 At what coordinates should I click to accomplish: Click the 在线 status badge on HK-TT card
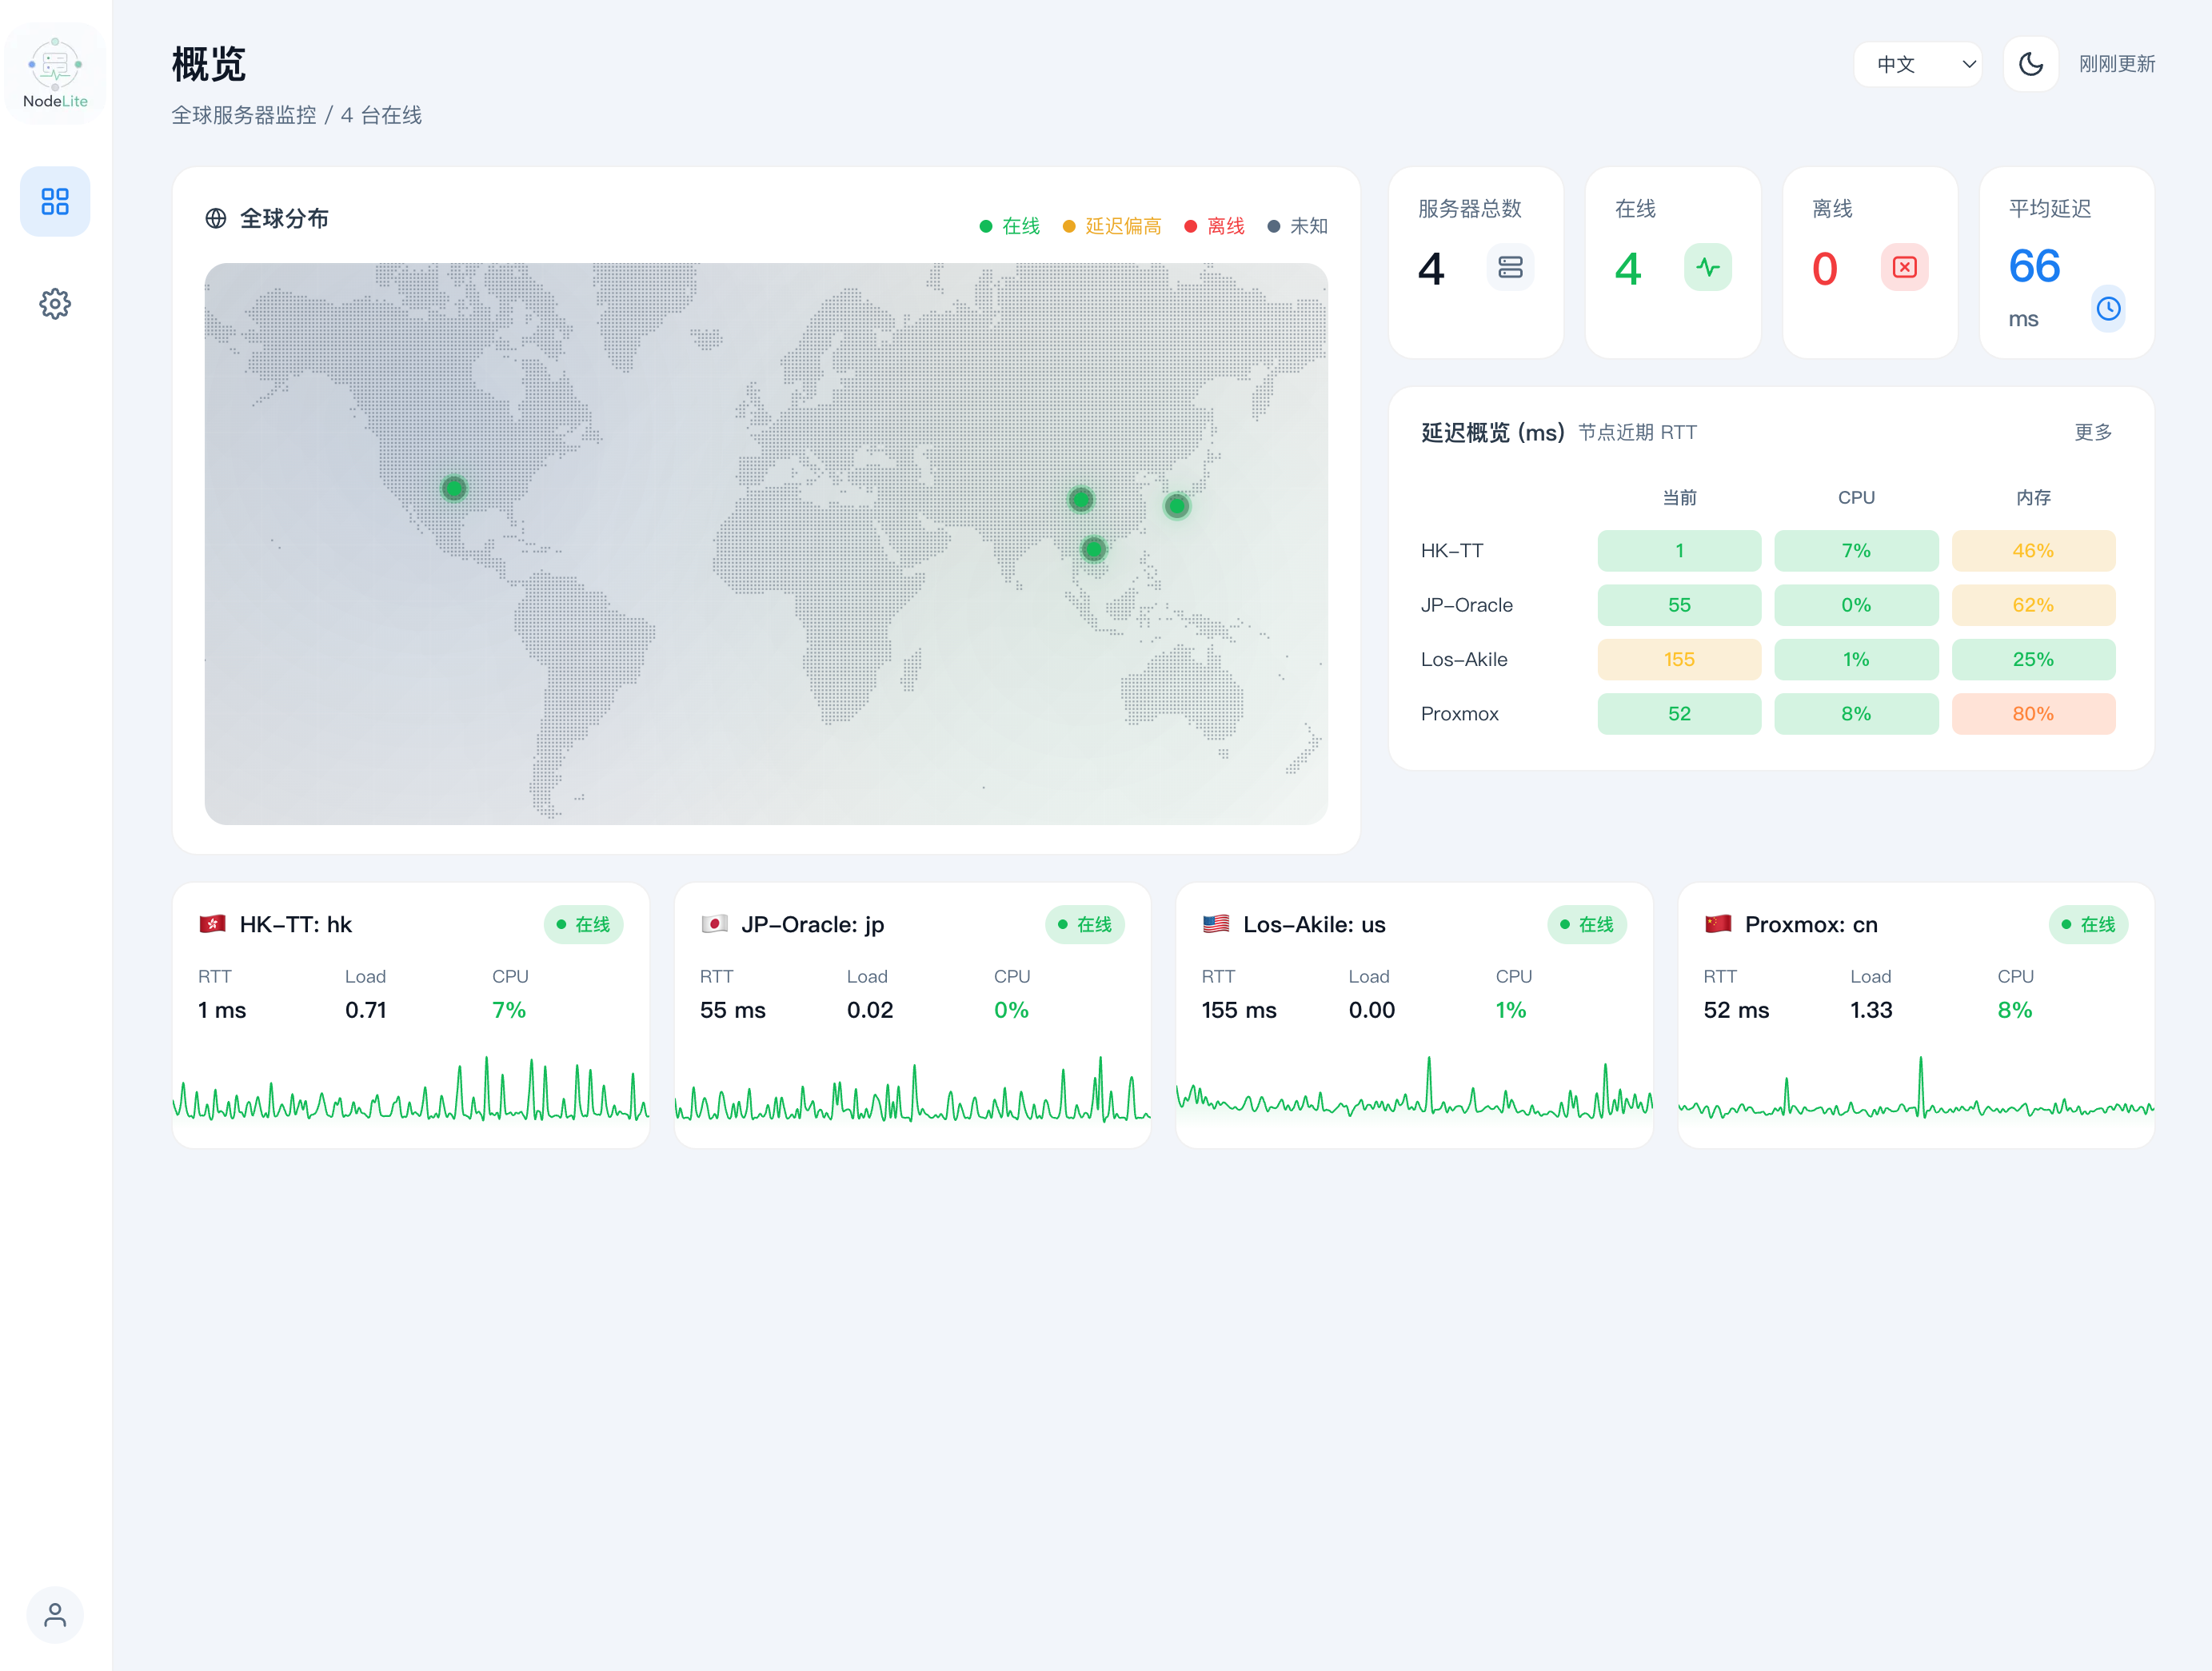click(x=583, y=925)
